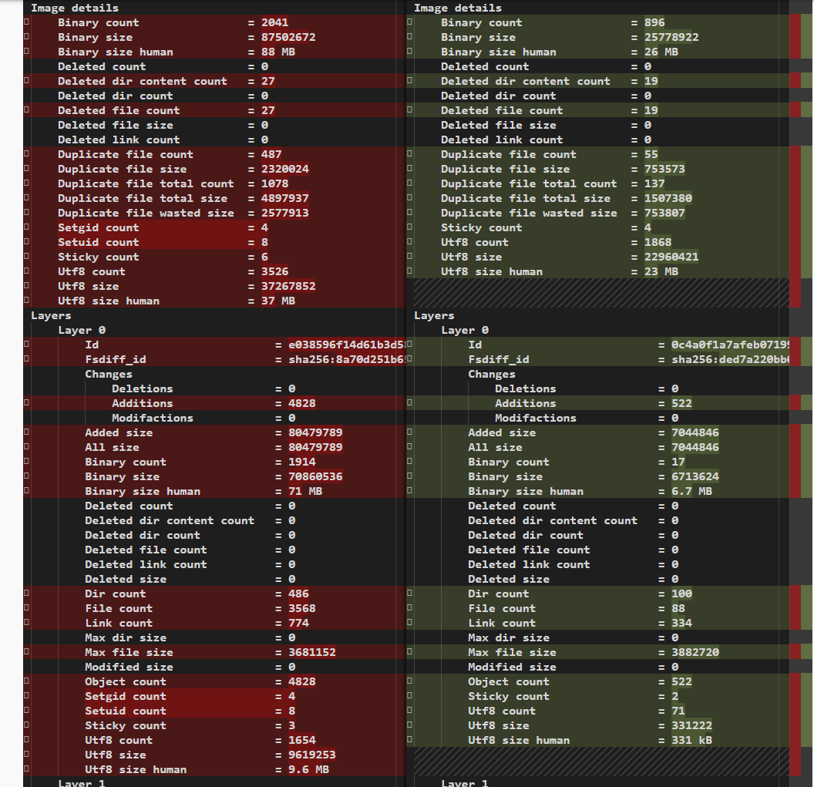Viewport: 814px width, 787px height.
Task: Click the hatched filler area below Utf8 size human 23 MB
Action: (x=601, y=293)
